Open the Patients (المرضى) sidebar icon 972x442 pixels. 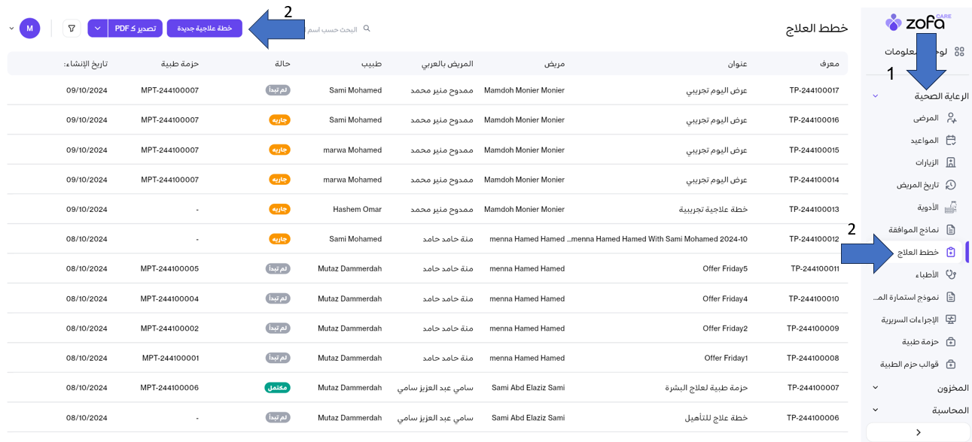(x=951, y=118)
